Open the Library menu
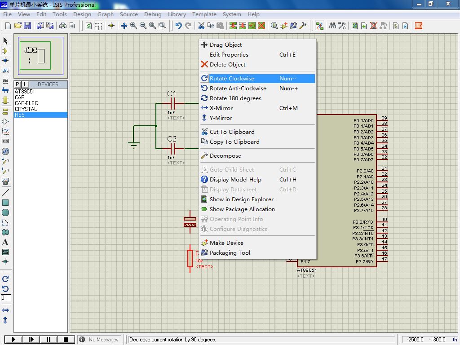This screenshot has width=460, height=345. point(177,14)
